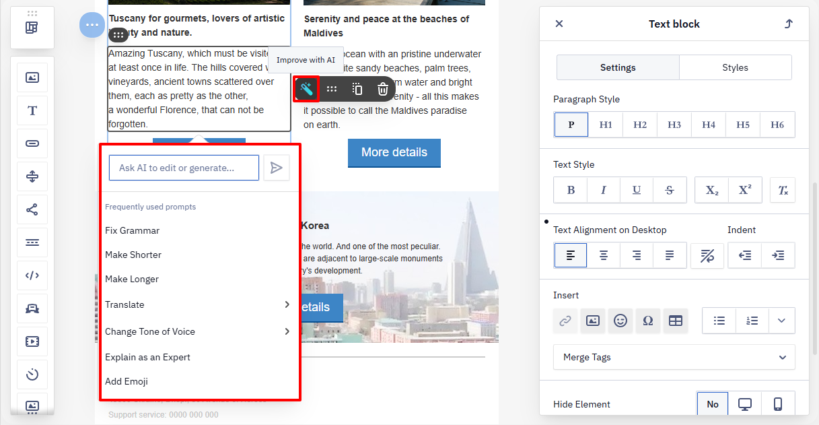Image resolution: width=819 pixels, height=425 pixels.
Task: Toggle Underline text style
Action: 637,190
